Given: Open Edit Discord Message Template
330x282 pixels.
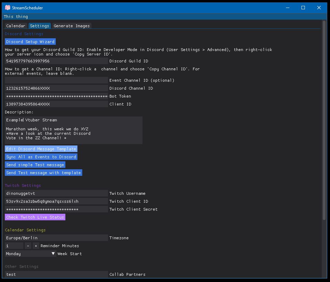Looking at the screenshot, I should pyautogui.click(x=41, y=149).
